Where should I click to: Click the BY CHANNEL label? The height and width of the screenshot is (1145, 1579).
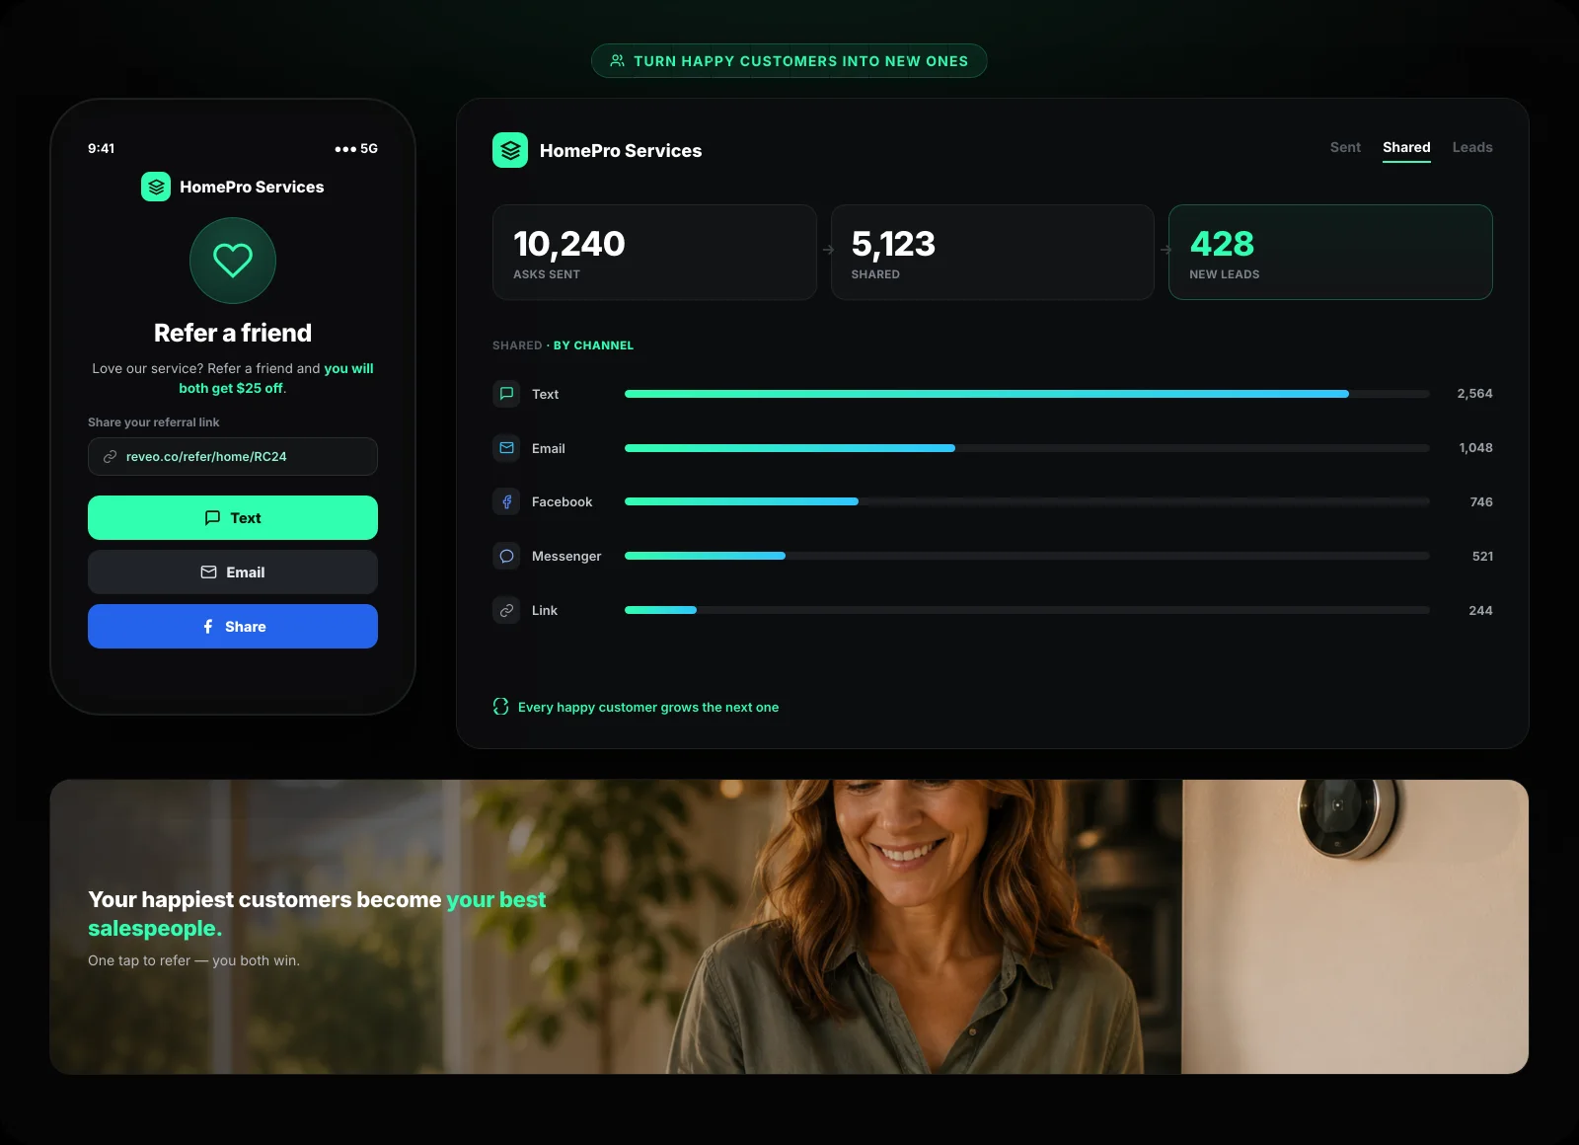593,345
